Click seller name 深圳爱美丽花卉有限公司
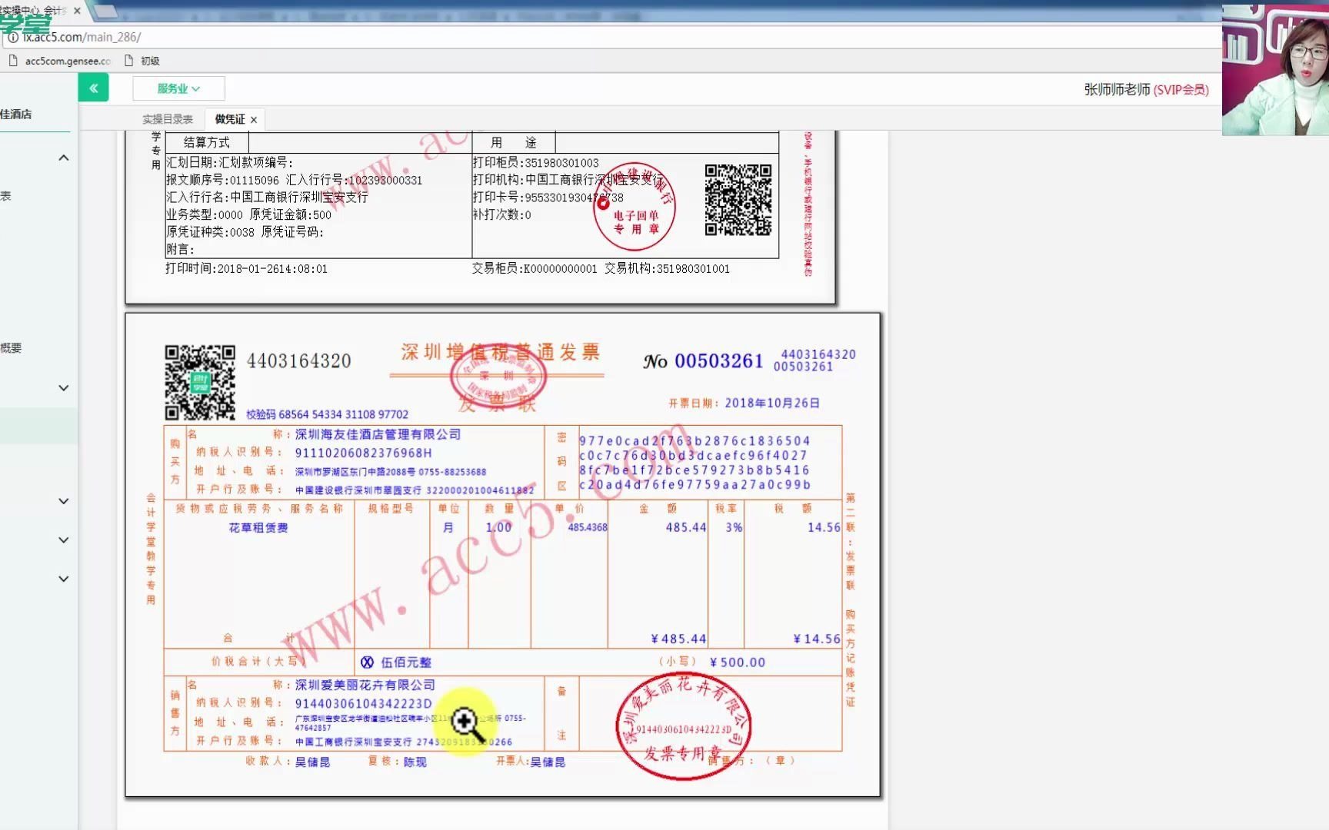This screenshot has width=1329, height=830. pyautogui.click(x=365, y=685)
